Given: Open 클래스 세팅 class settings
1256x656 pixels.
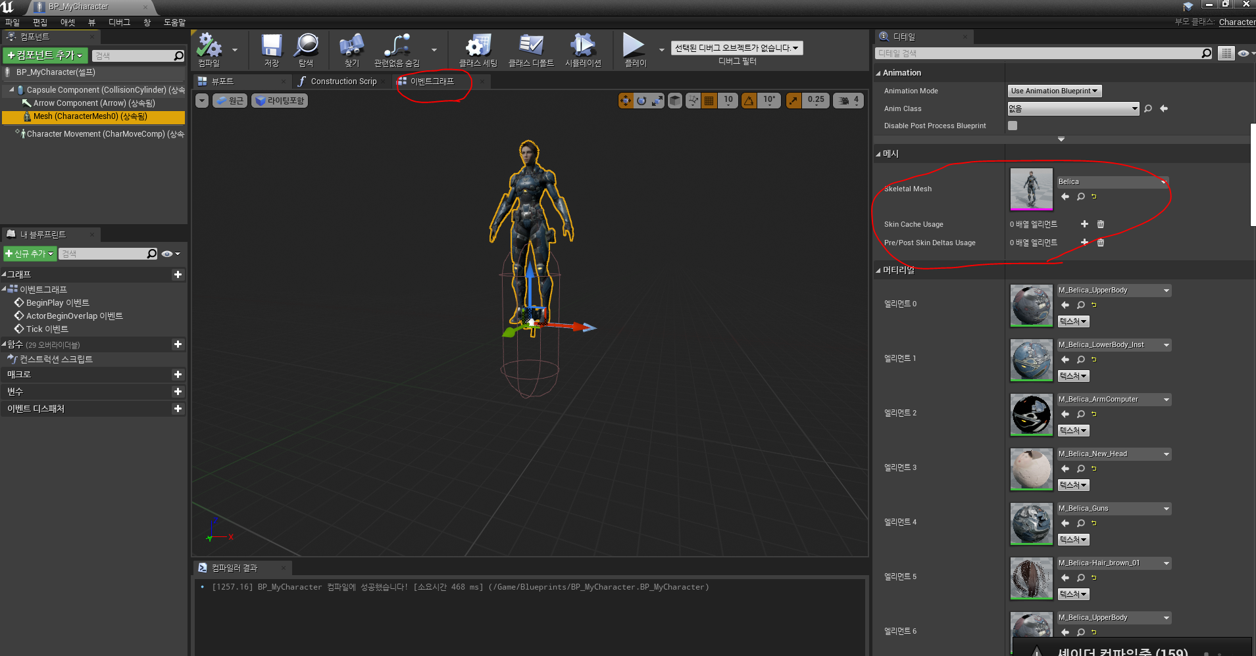Looking at the screenshot, I should 478,49.
